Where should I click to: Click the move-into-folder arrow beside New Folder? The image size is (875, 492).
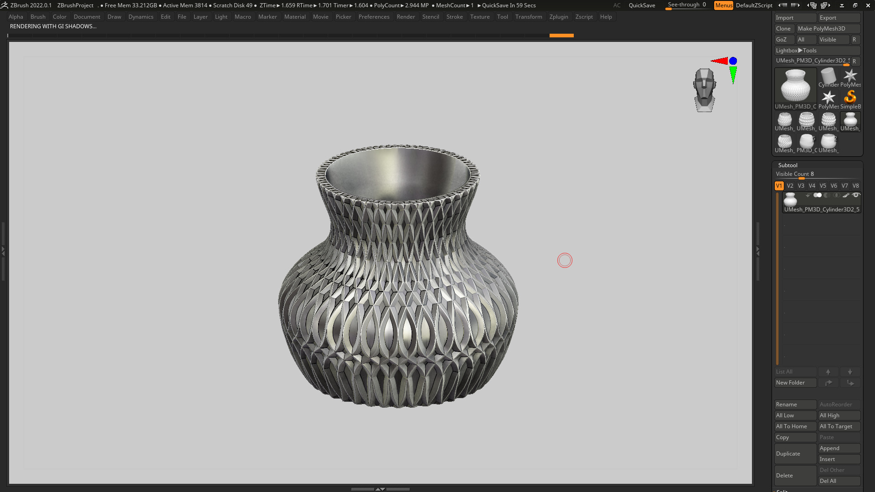tap(828, 383)
